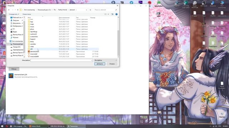Expand address bar history dropdown
Screen dimensions: 229x128
coord(87,10)
